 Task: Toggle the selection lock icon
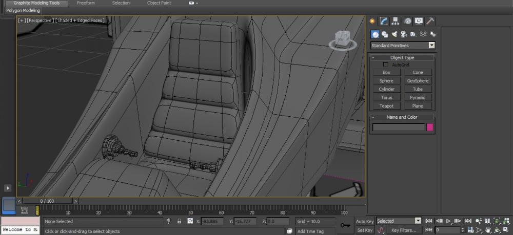[179, 221]
